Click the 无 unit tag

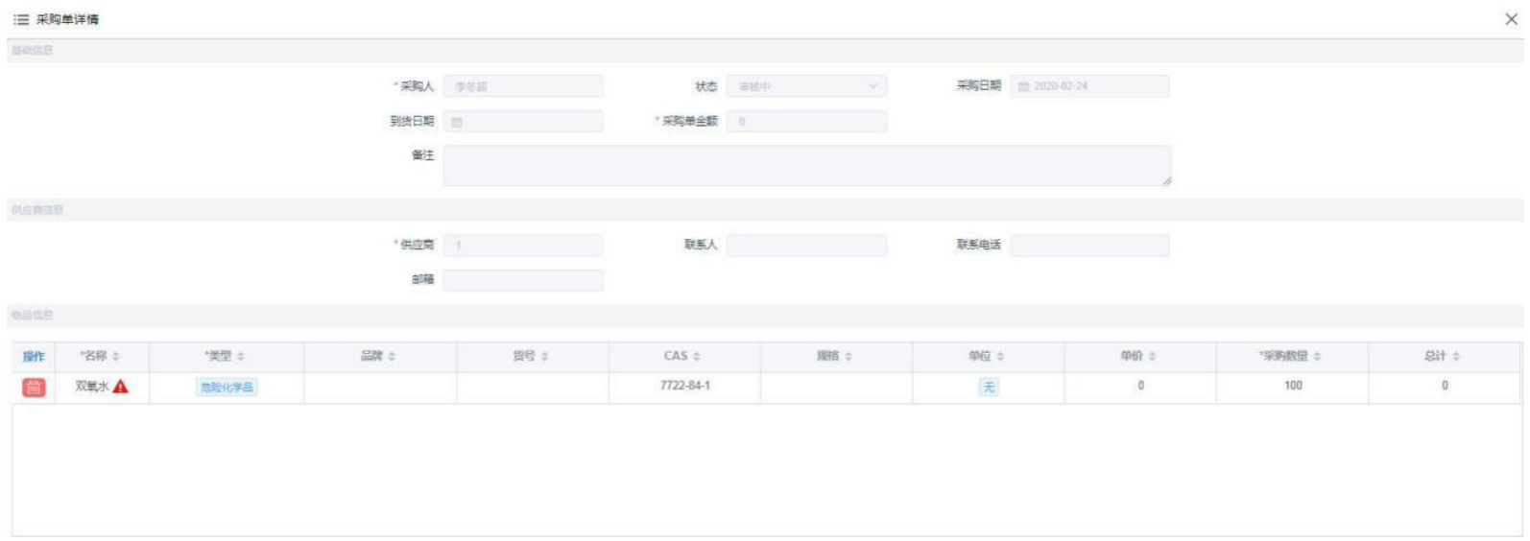[x=989, y=388]
